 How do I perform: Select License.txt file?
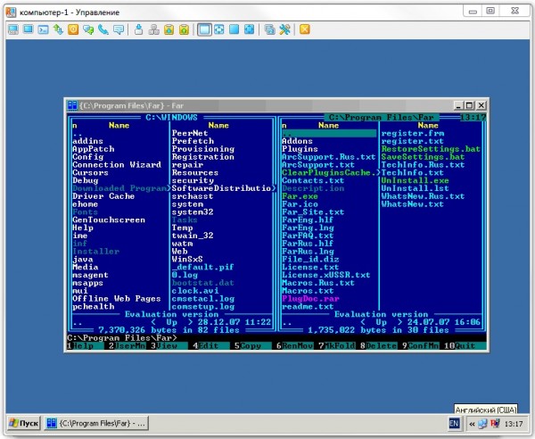click(310, 268)
